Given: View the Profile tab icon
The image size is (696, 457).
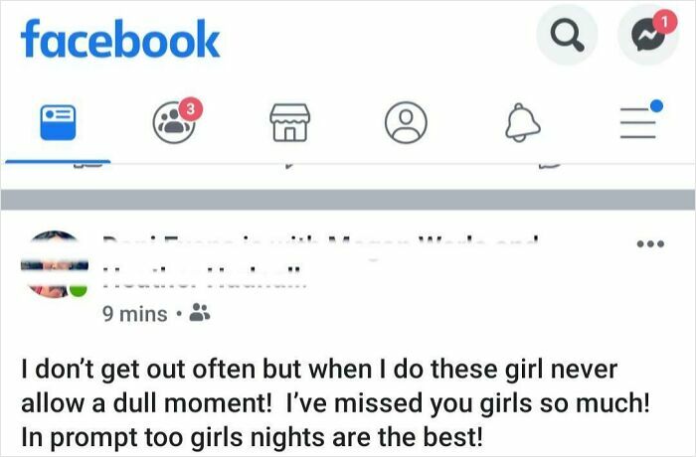Looking at the screenshot, I should 405,122.
